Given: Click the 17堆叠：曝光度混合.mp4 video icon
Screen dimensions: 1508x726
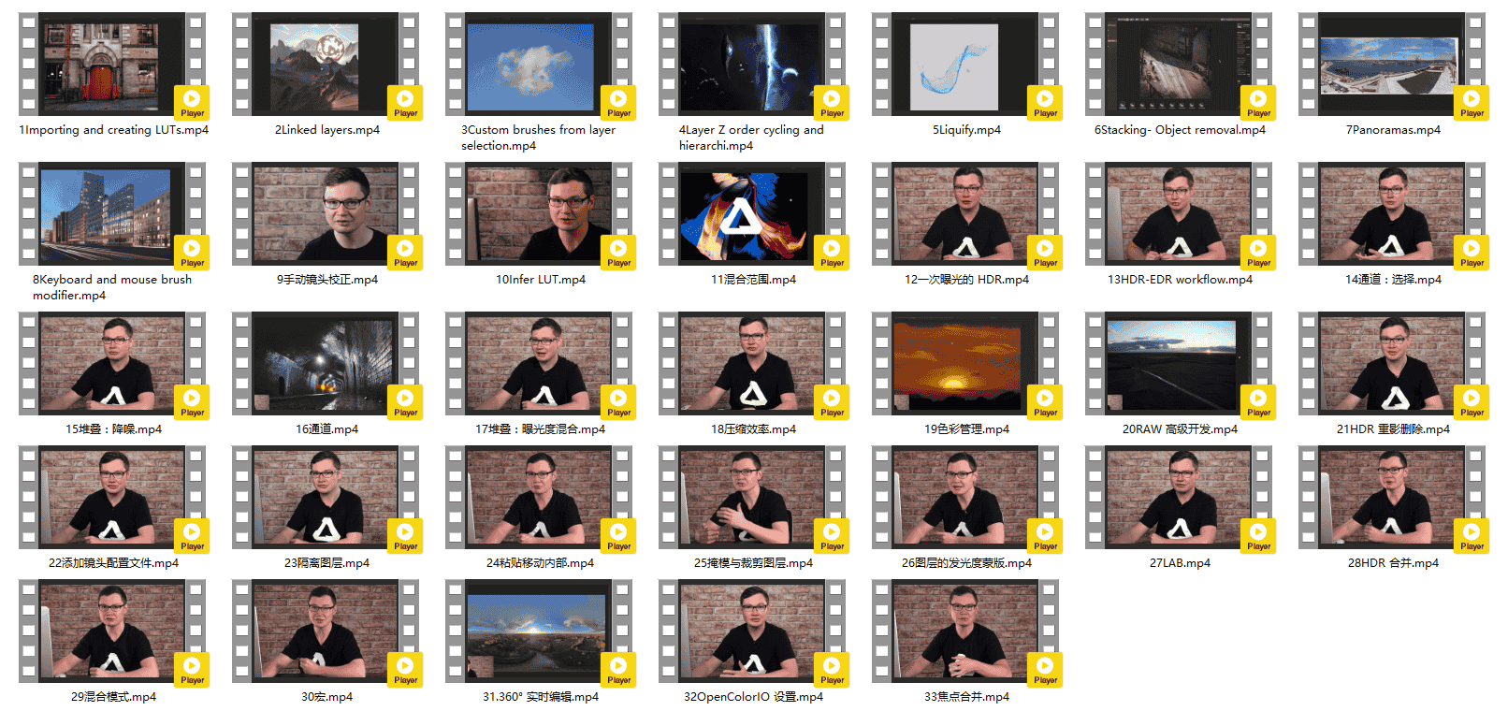Looking at the screenshot, I should coord(539,364).
